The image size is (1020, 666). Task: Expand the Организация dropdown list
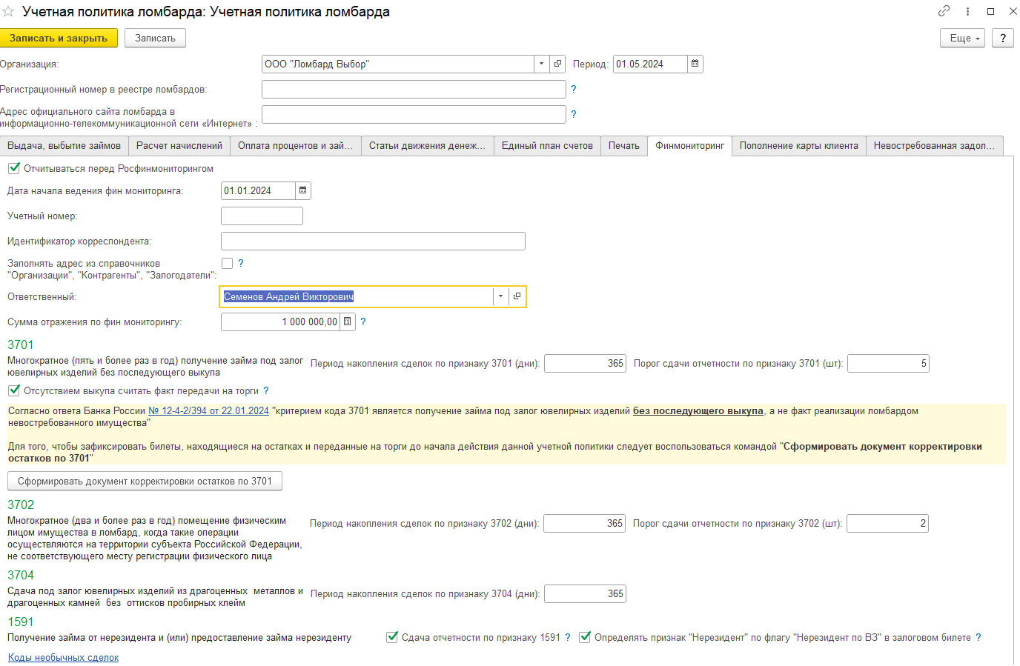point(541,64)
